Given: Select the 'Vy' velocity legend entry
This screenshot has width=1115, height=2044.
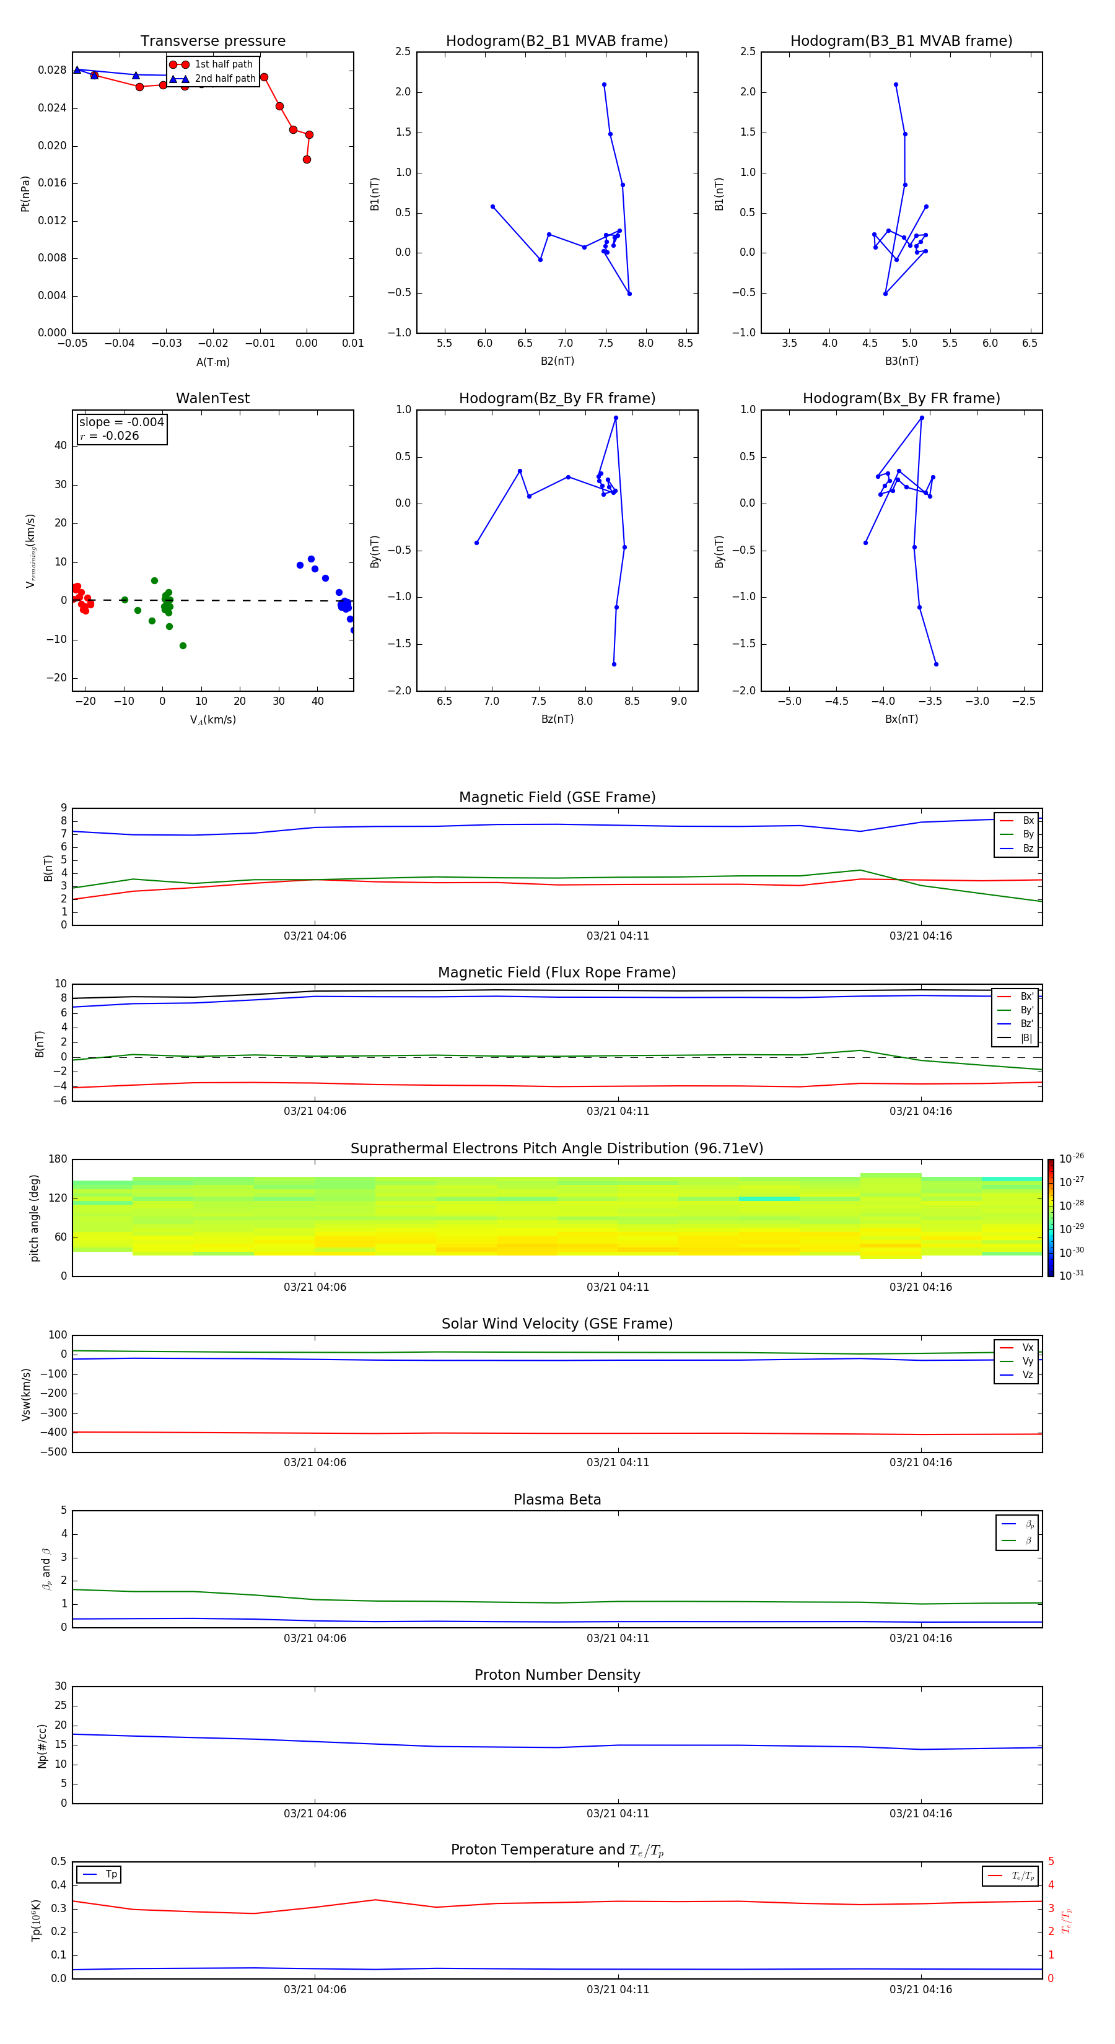Looking at the screenshot, I should (1017, 1361).
